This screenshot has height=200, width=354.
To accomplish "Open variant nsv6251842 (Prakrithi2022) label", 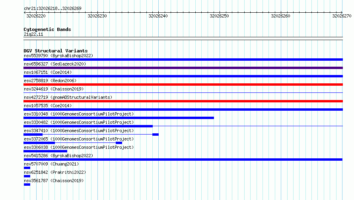I will pos(55,172).
